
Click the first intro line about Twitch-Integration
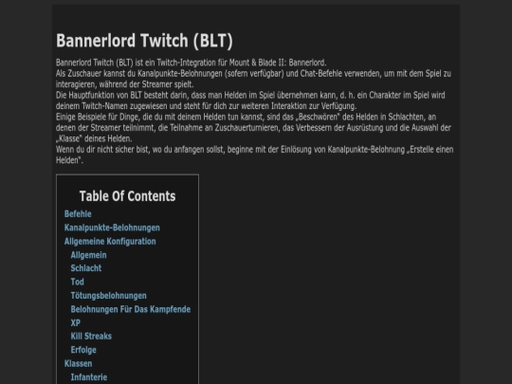pyautogui.click(x=191, y=63)
